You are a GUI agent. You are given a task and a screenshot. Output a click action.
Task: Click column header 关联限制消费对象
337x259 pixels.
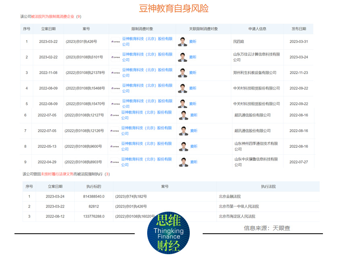tap(203, 29)
